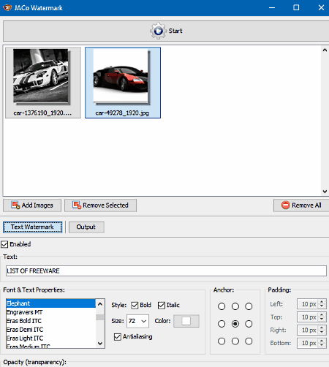Screen dimensions: 329x367
Task: Select the Eras Demi ITC font
Action: click(x=50, y=330)
